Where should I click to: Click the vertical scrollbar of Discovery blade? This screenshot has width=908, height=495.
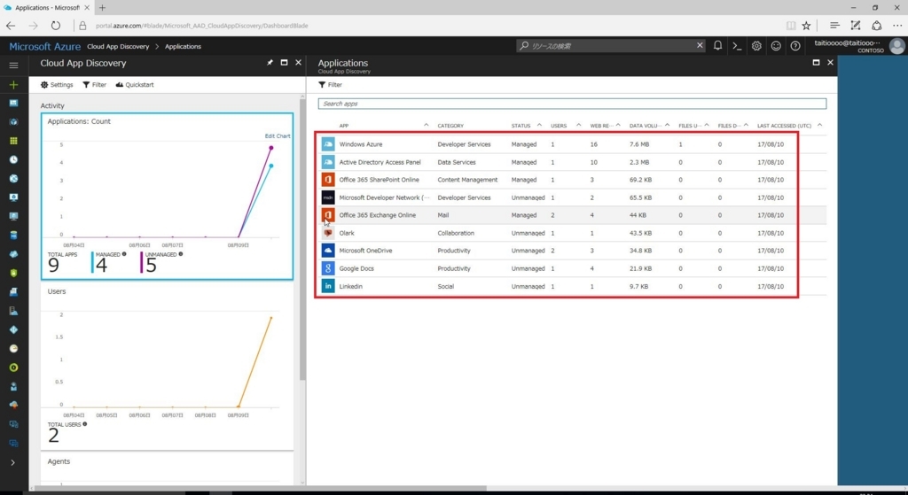302,239
